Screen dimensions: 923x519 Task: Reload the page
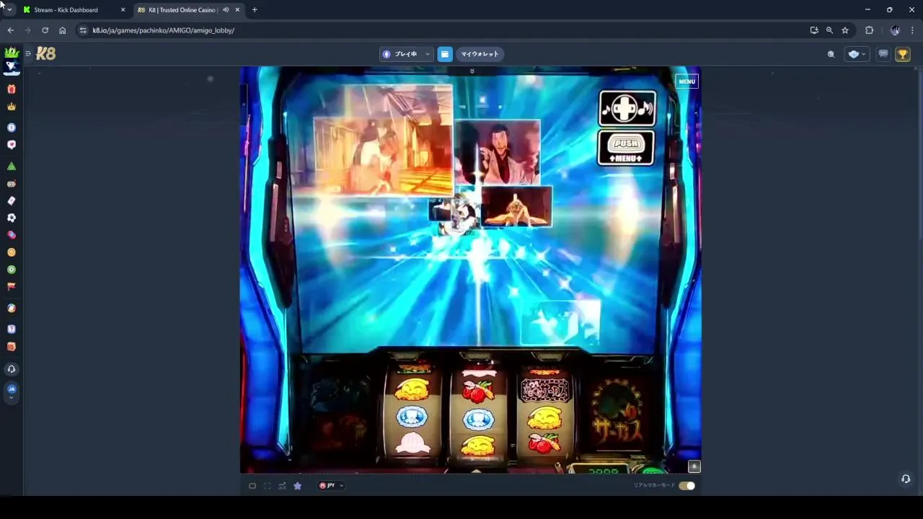[x=45, y=30]
